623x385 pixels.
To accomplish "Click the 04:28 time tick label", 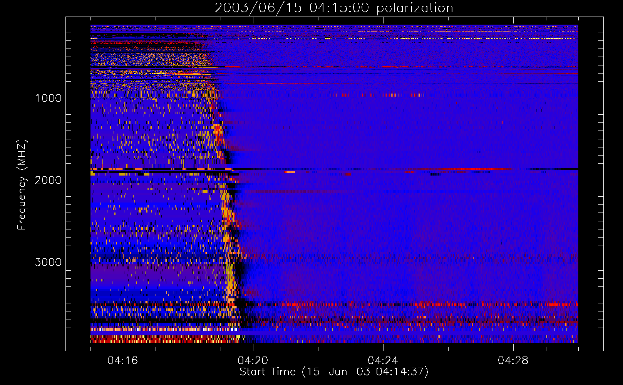I will tap(513, 361).
